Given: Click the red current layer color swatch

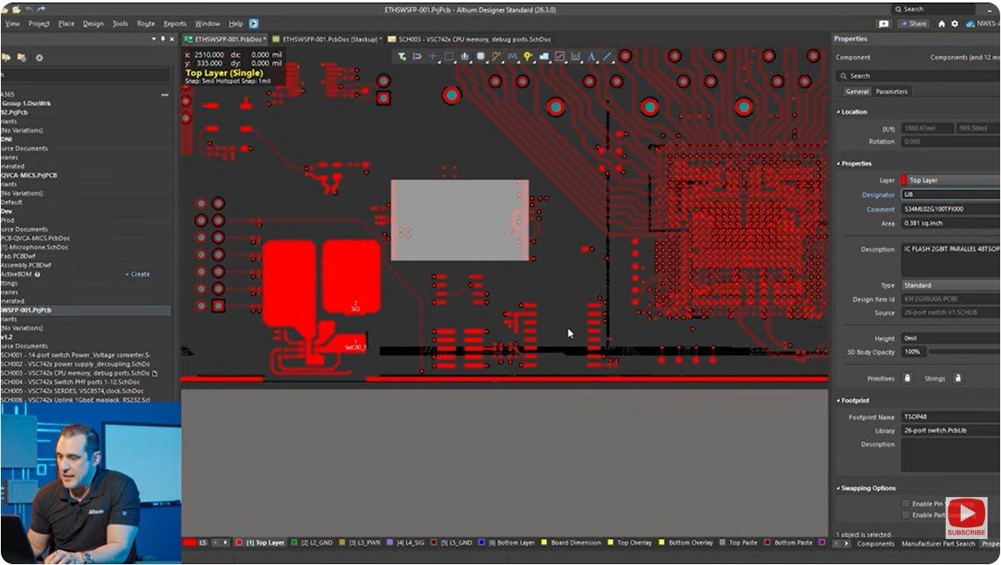Looking at the screenshot, I should 190,542.
